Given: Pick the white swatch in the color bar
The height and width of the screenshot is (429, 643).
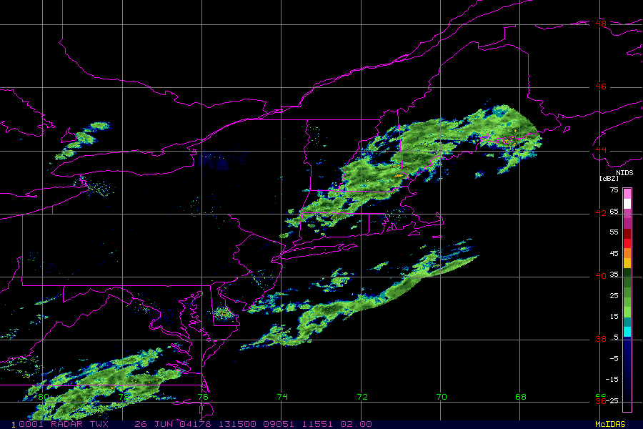Looking at the screenshot, I should coord(627,204).
